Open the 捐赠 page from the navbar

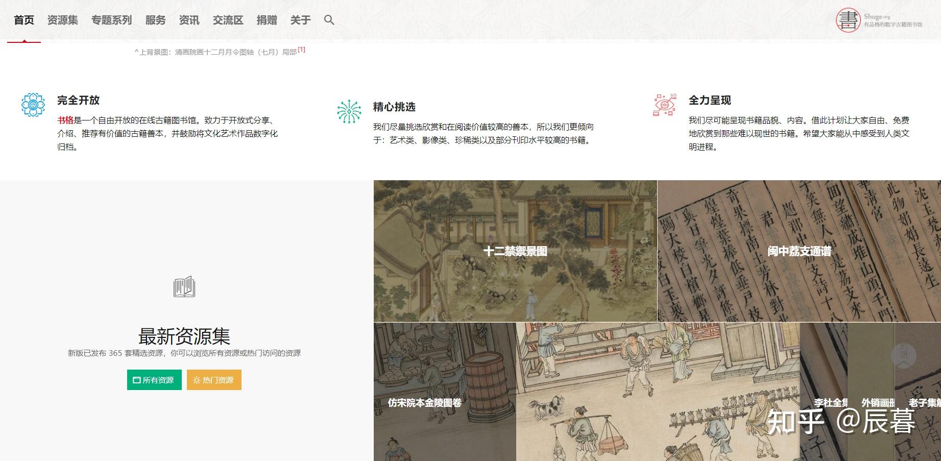coord(266,20)
